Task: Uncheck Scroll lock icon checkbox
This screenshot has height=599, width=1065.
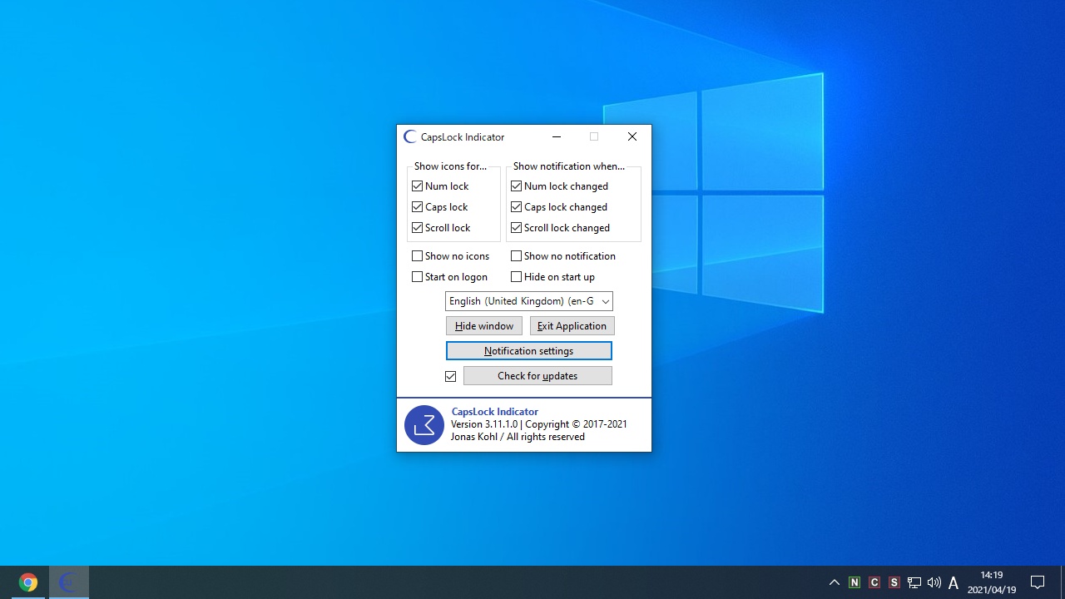Action: [418, 228]
